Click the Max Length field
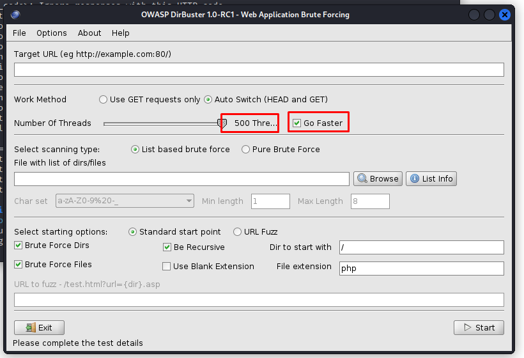524x358 pixels. tap(370, 201)
